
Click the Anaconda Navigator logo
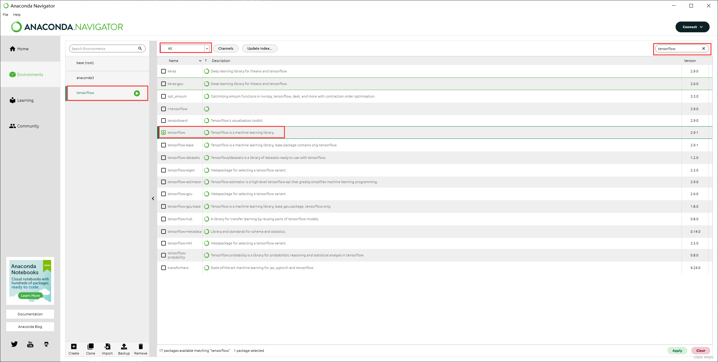tap(67, 27)
